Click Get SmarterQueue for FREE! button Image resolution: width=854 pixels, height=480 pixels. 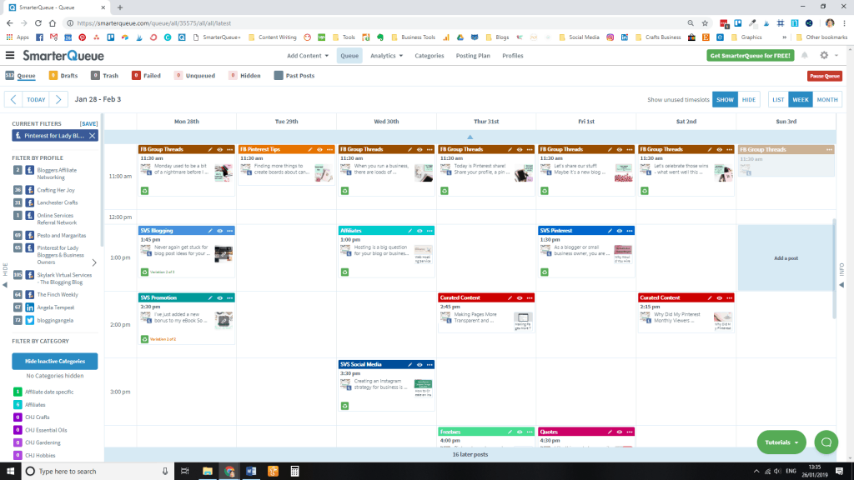click(750, 56)
